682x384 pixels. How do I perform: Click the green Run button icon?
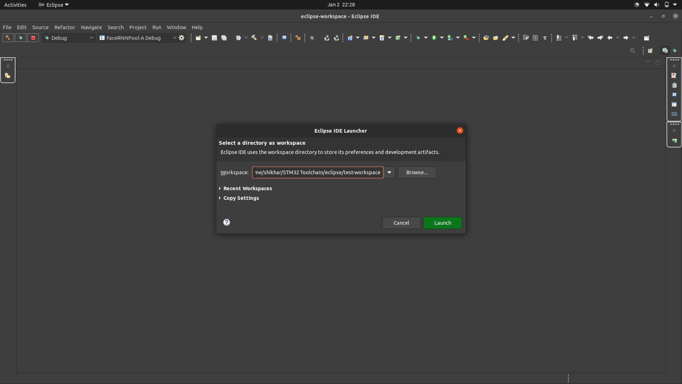click(434, 38)
